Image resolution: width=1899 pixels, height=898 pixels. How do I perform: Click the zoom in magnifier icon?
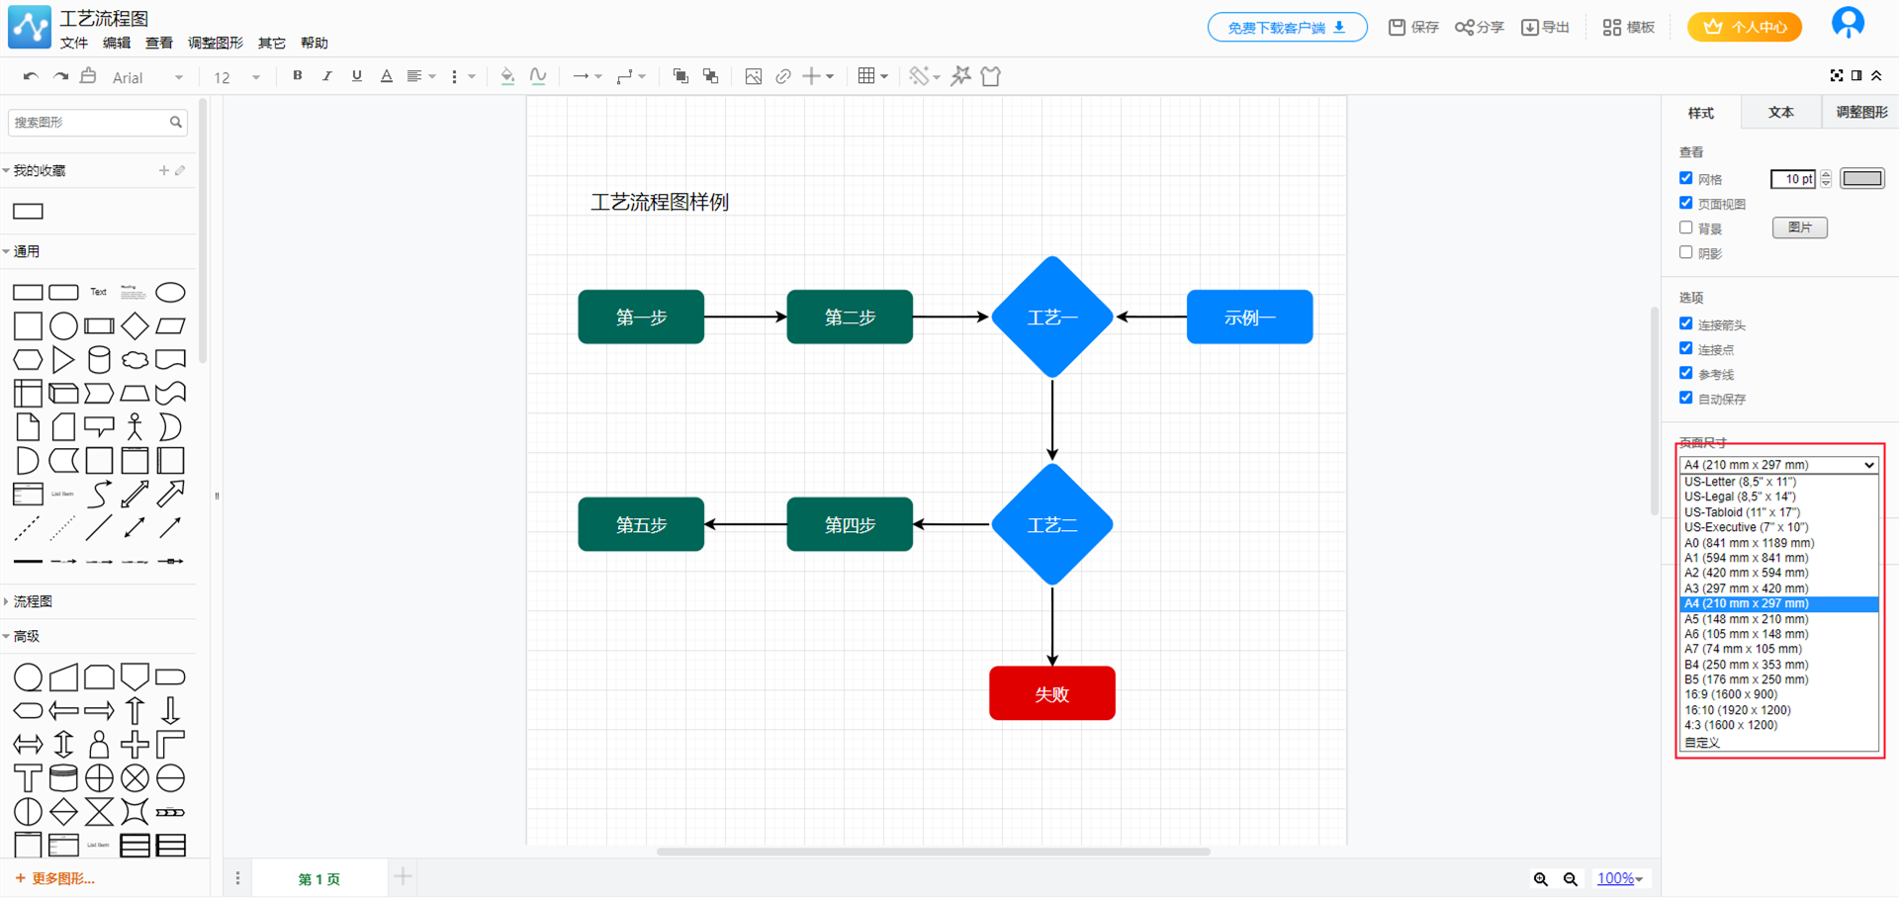[x=1540, y=879]
